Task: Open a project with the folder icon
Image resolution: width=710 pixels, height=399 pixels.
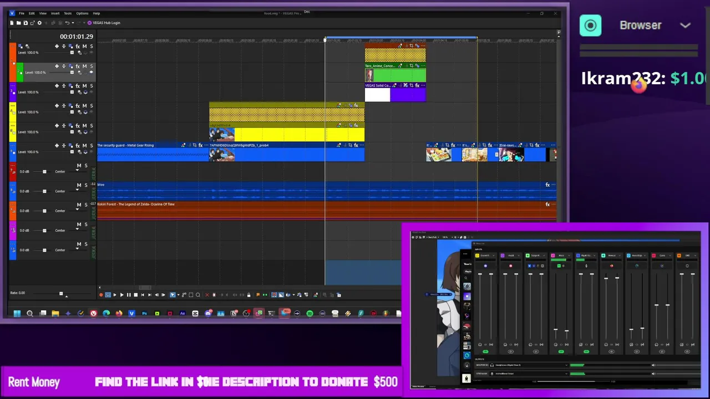Action: (x=19, y=23)
